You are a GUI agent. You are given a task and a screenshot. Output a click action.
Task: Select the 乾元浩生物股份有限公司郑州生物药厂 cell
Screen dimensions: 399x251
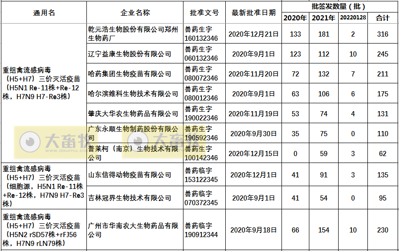coord(134,34)
